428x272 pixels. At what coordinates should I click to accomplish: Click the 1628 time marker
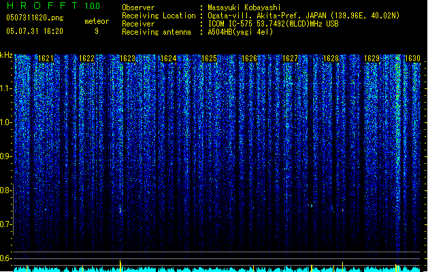tap(331, 58)
